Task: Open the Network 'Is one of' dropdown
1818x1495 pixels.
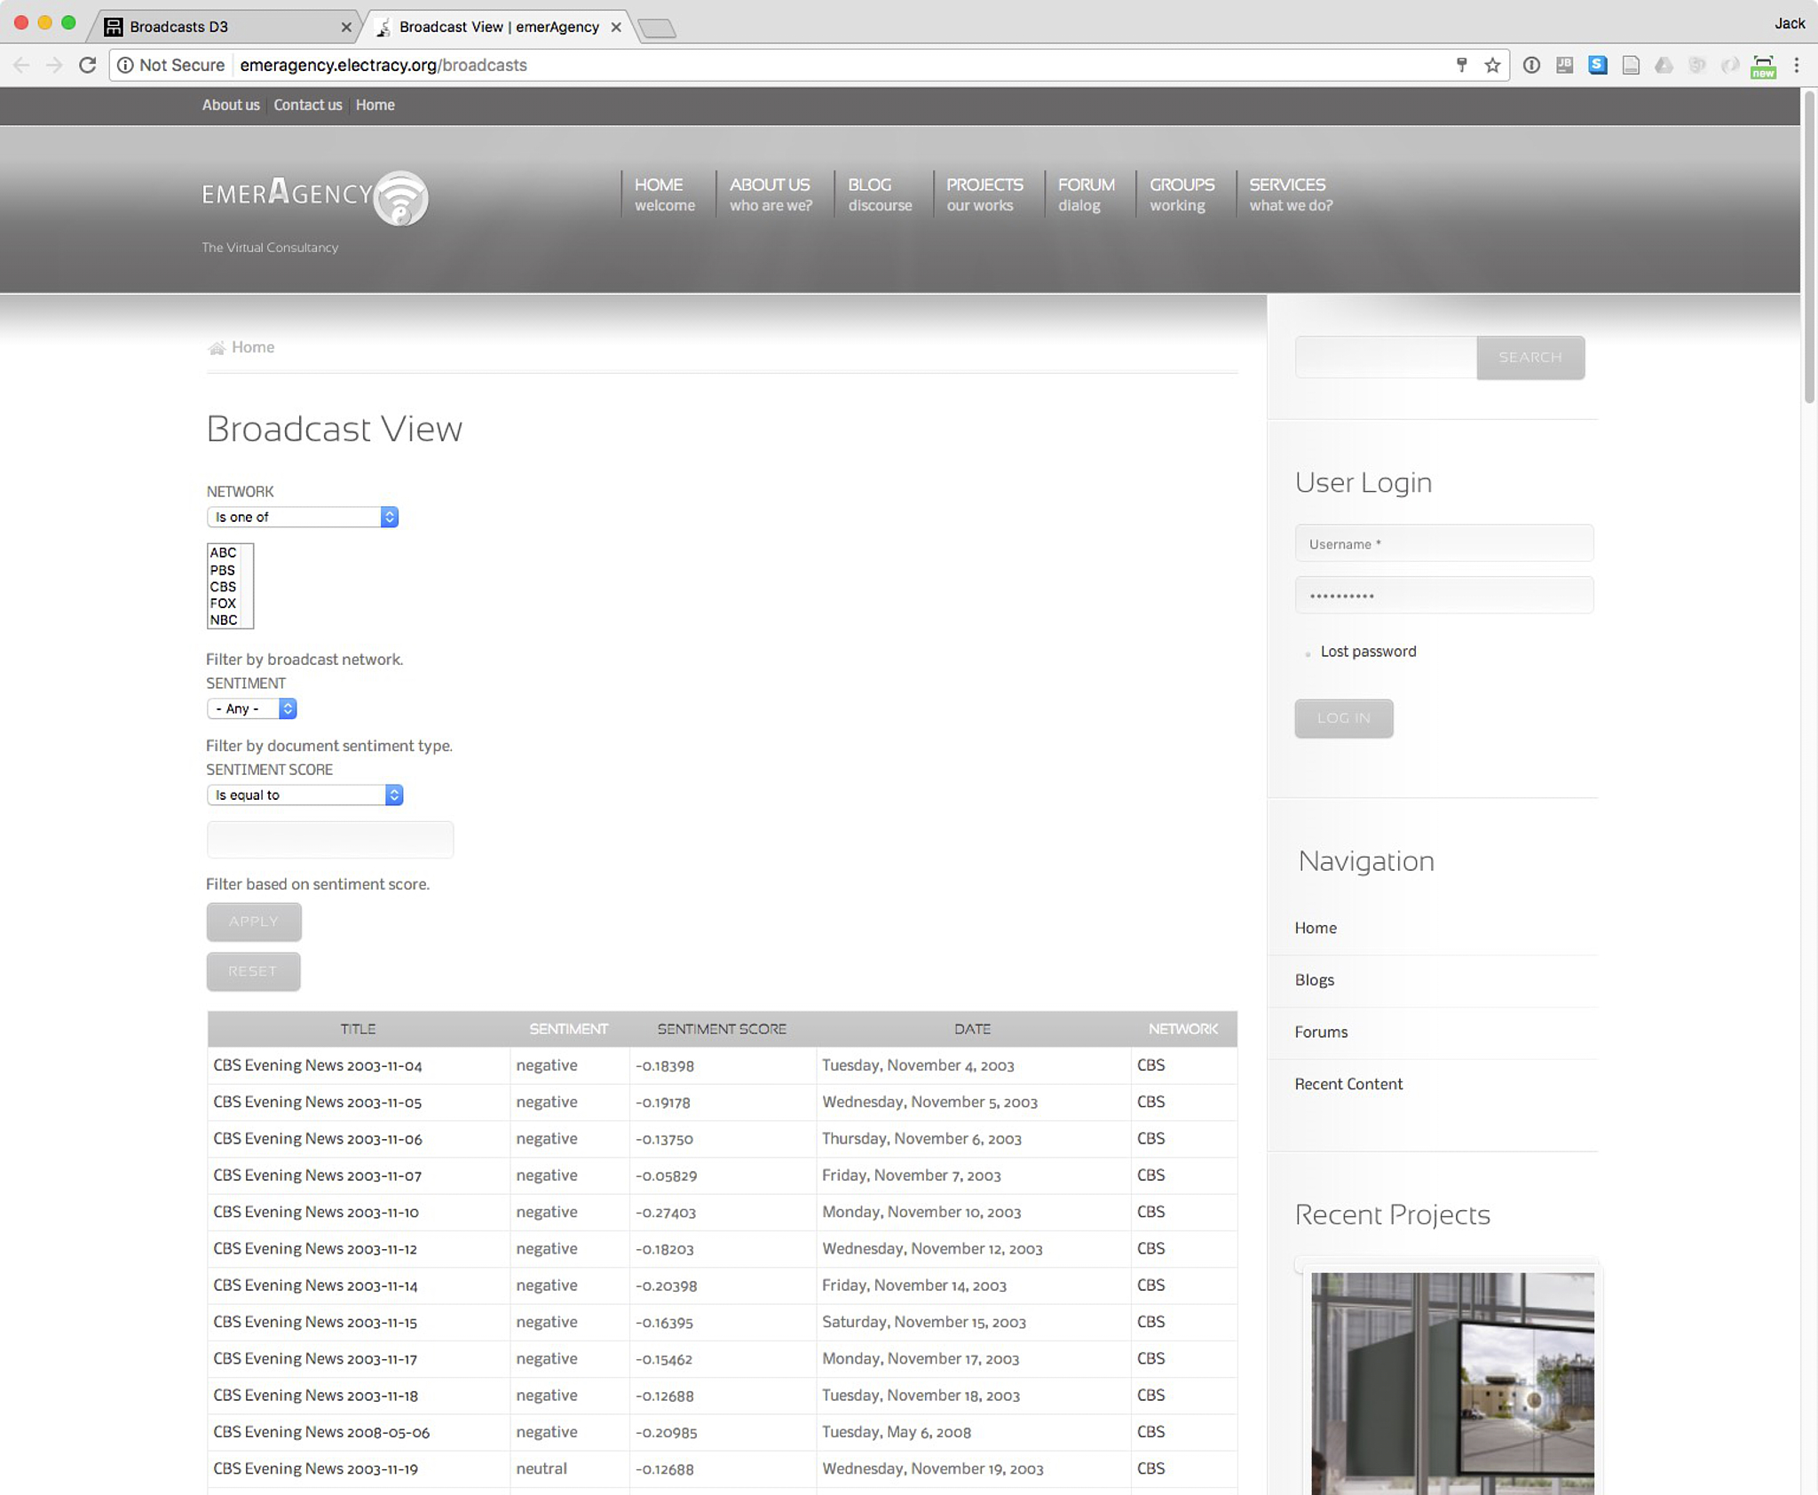Action: (302, 517)
